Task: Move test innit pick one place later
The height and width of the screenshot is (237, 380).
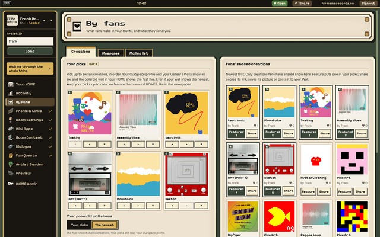Action: pyautogui.click(x=186, y=145)
